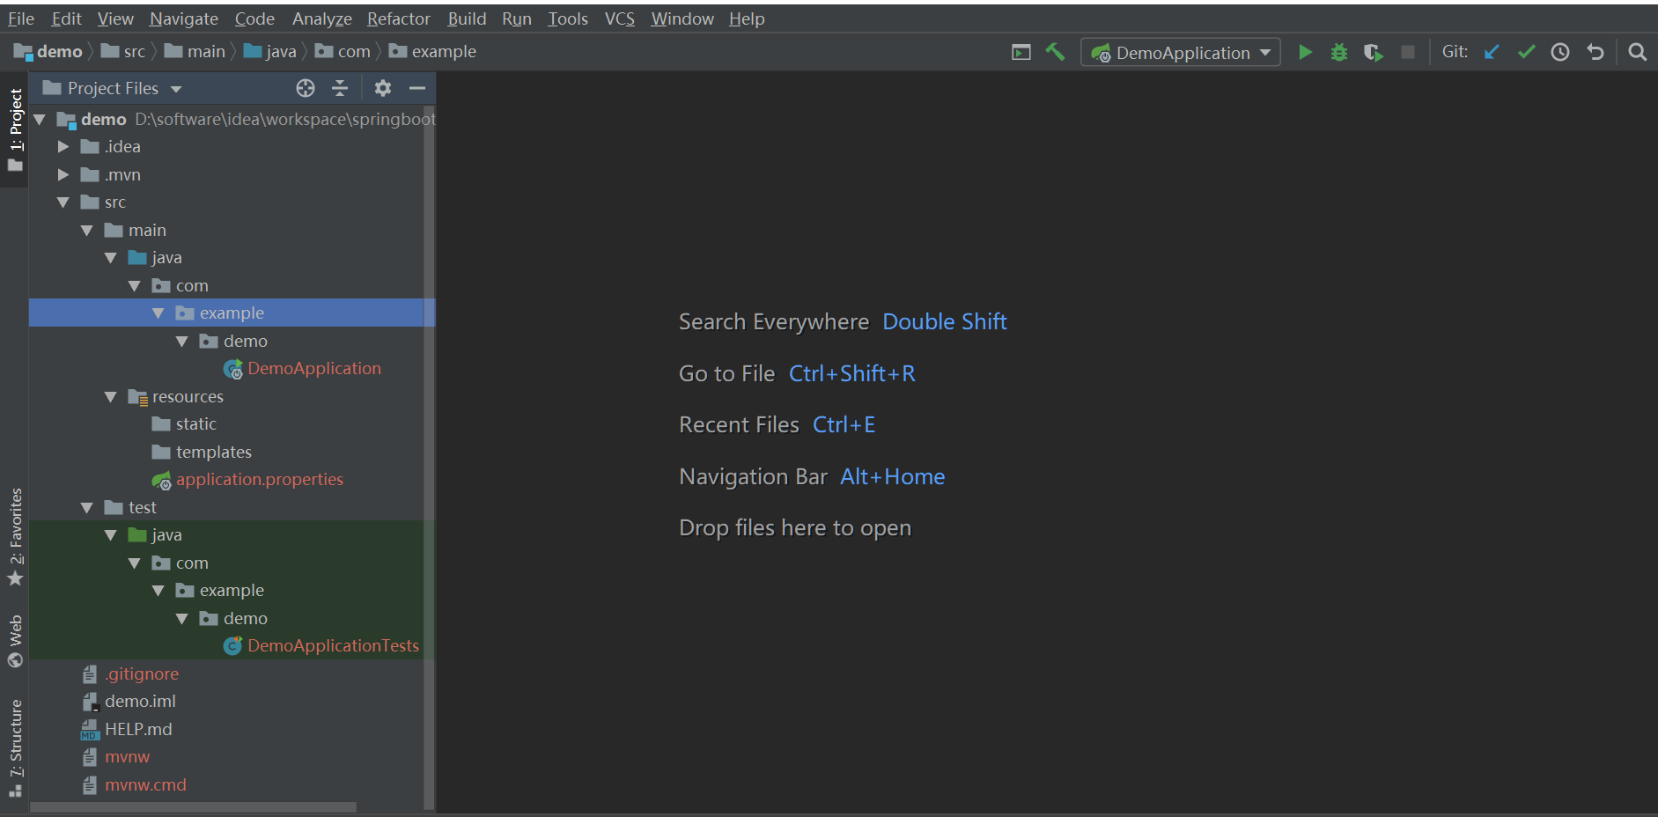
Task: Update project with Git blue arrow
Action: pyautogui.click(x=1492, y=52)
